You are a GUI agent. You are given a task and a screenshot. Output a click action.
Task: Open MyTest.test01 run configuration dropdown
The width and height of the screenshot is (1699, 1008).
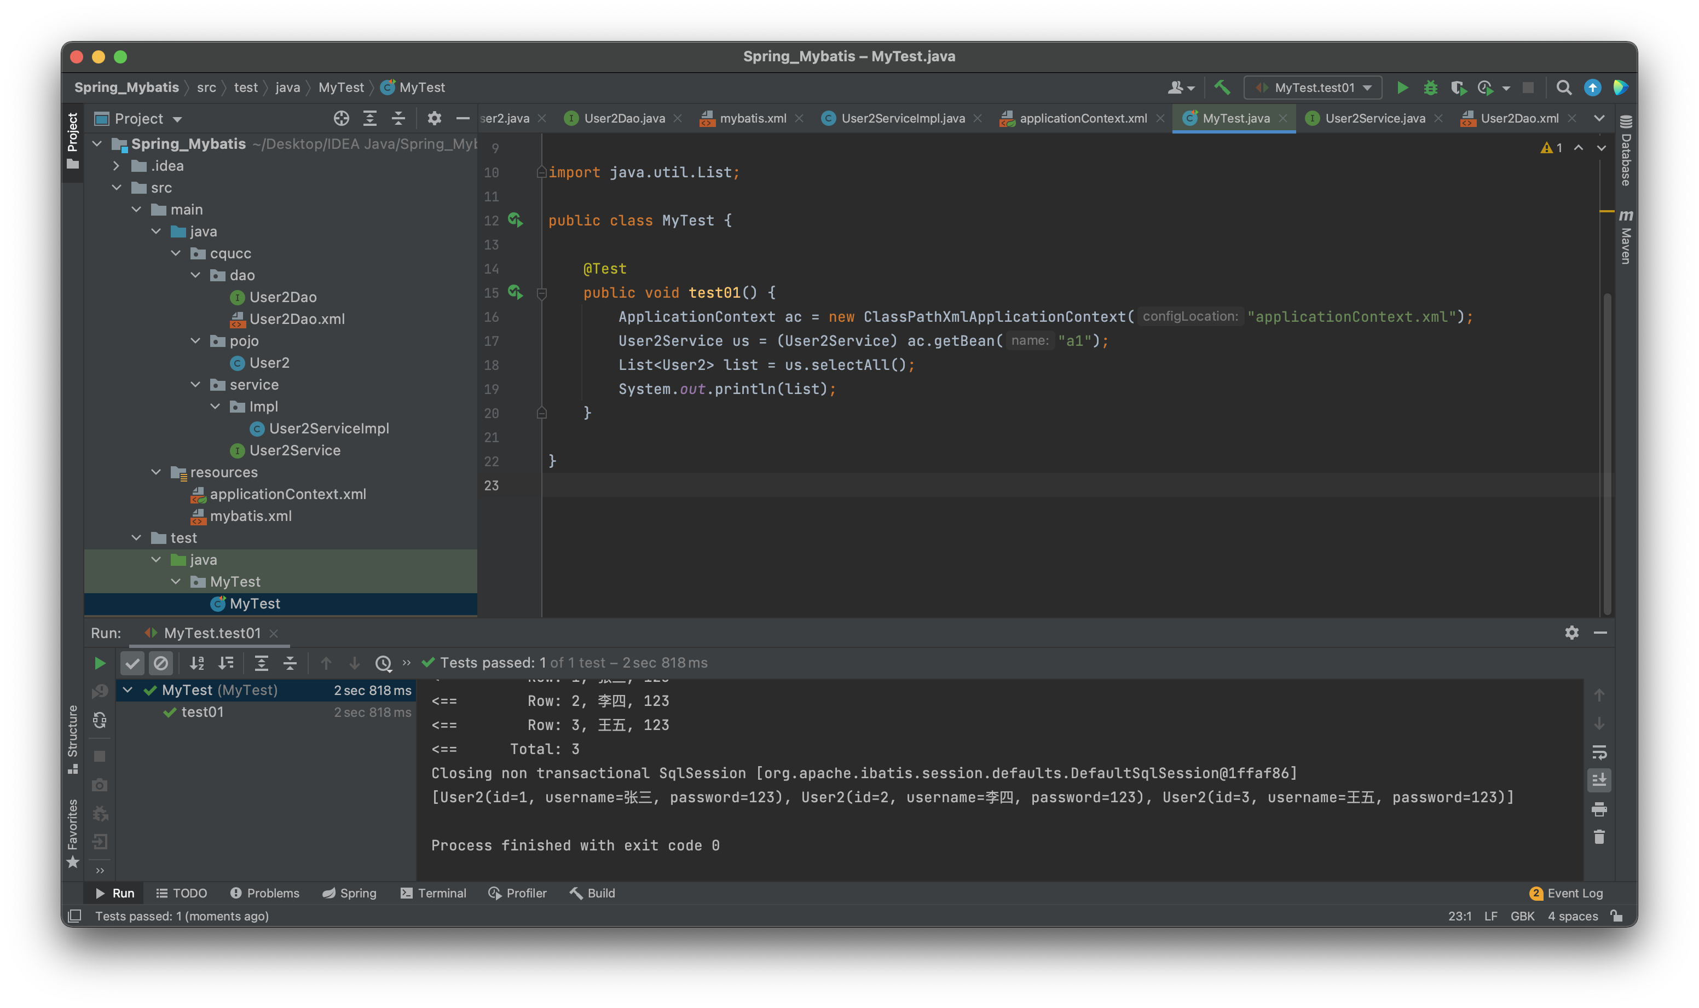1313,88
